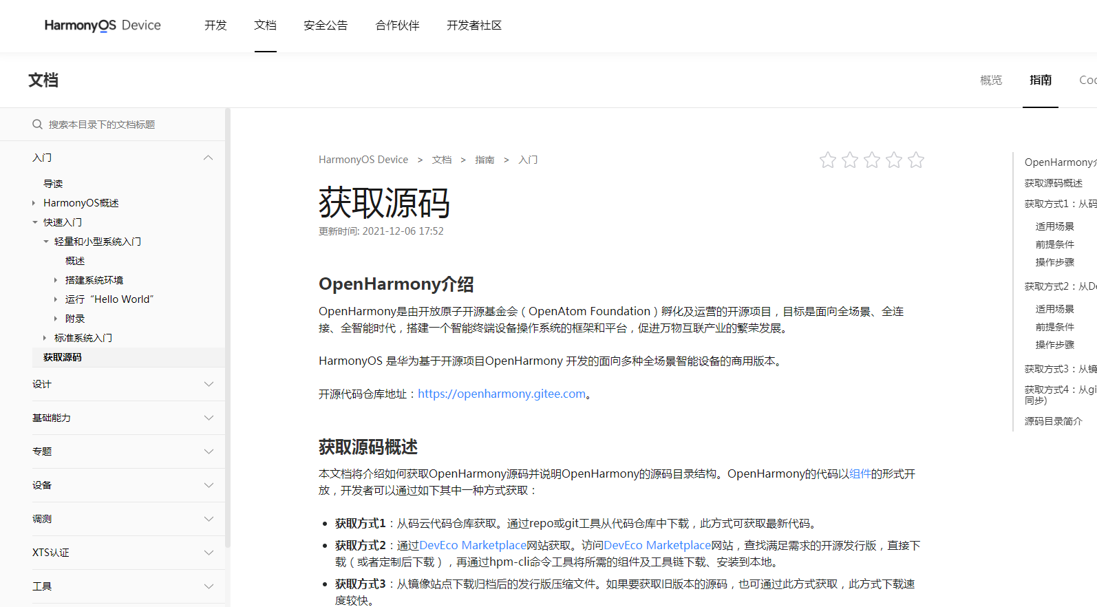Image resolution: width=1097 pixels, height=607 pixels.
Task: Jump to 获取方式4 in page outline
Action: (1061, 394)
